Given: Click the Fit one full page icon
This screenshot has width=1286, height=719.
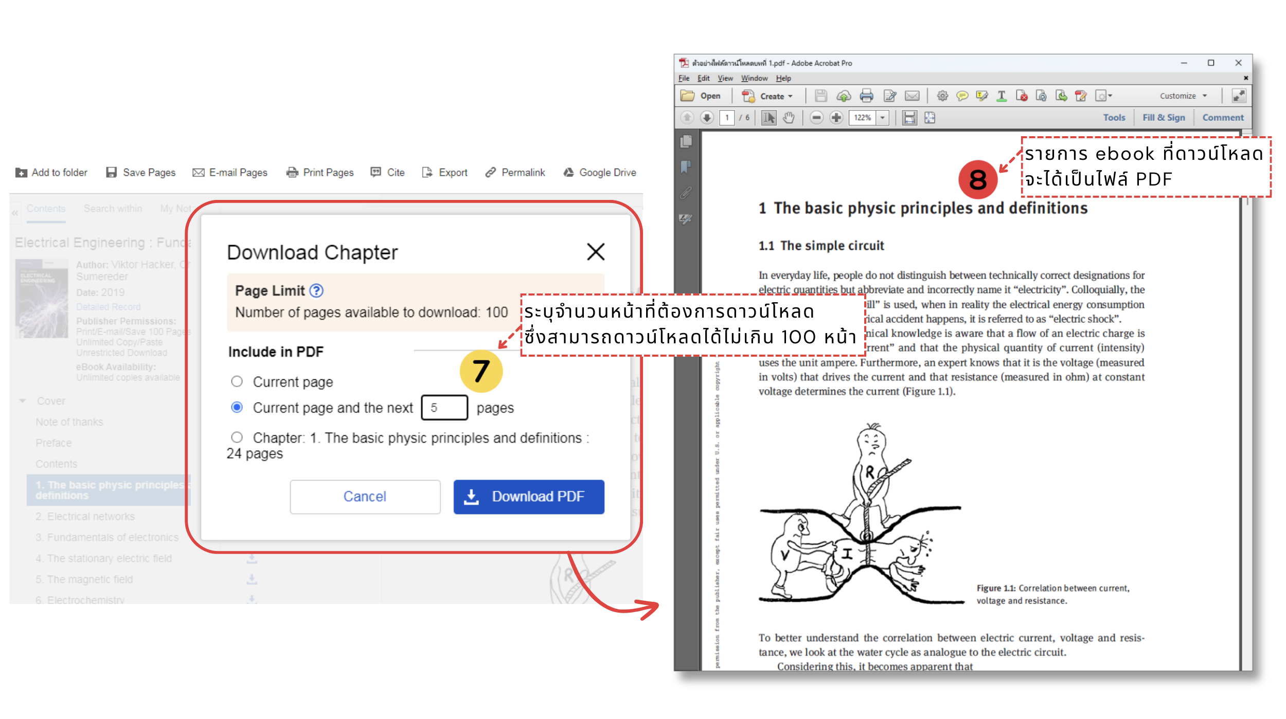Looking at the screenshot, I should click(930, 118).
